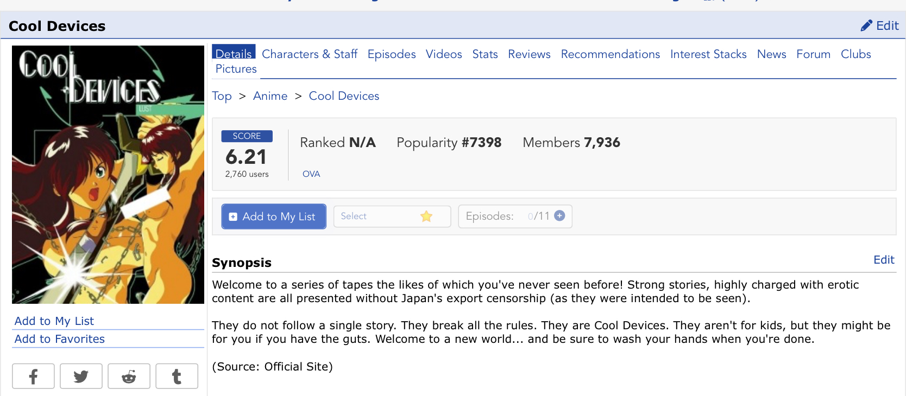The image size is (906, 396).
Task: Open the Interest Stacks tab
Action: coord(708,54)
